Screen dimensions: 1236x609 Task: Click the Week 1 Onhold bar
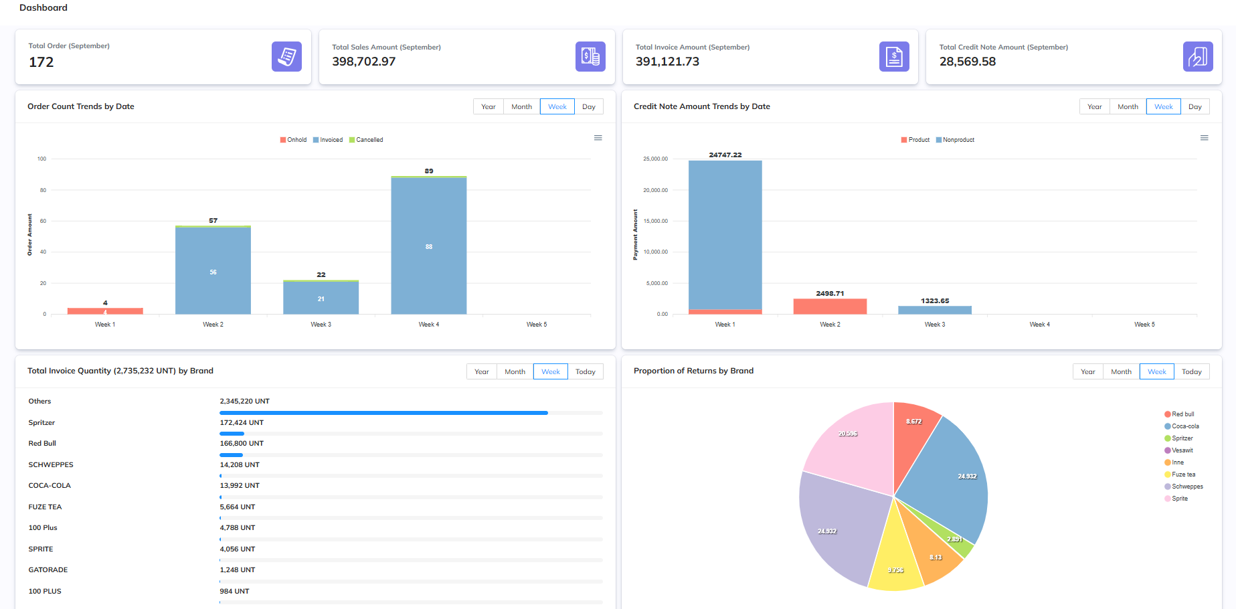point(105,311)
